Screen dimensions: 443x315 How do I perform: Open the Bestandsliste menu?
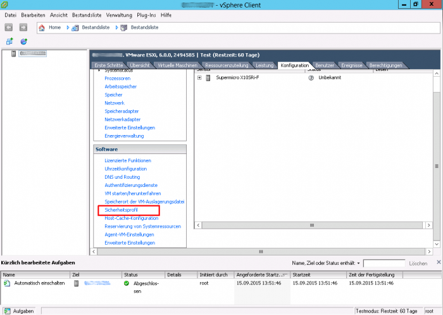click(87, 15)
